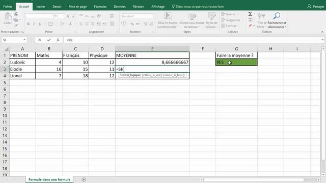This screenshot has width=326, height=183.
Task: Open the insert function fx icon
Action: (x=58, y=40)
